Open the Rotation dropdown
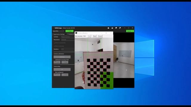191x107 pixels. [x=68, y=49]
